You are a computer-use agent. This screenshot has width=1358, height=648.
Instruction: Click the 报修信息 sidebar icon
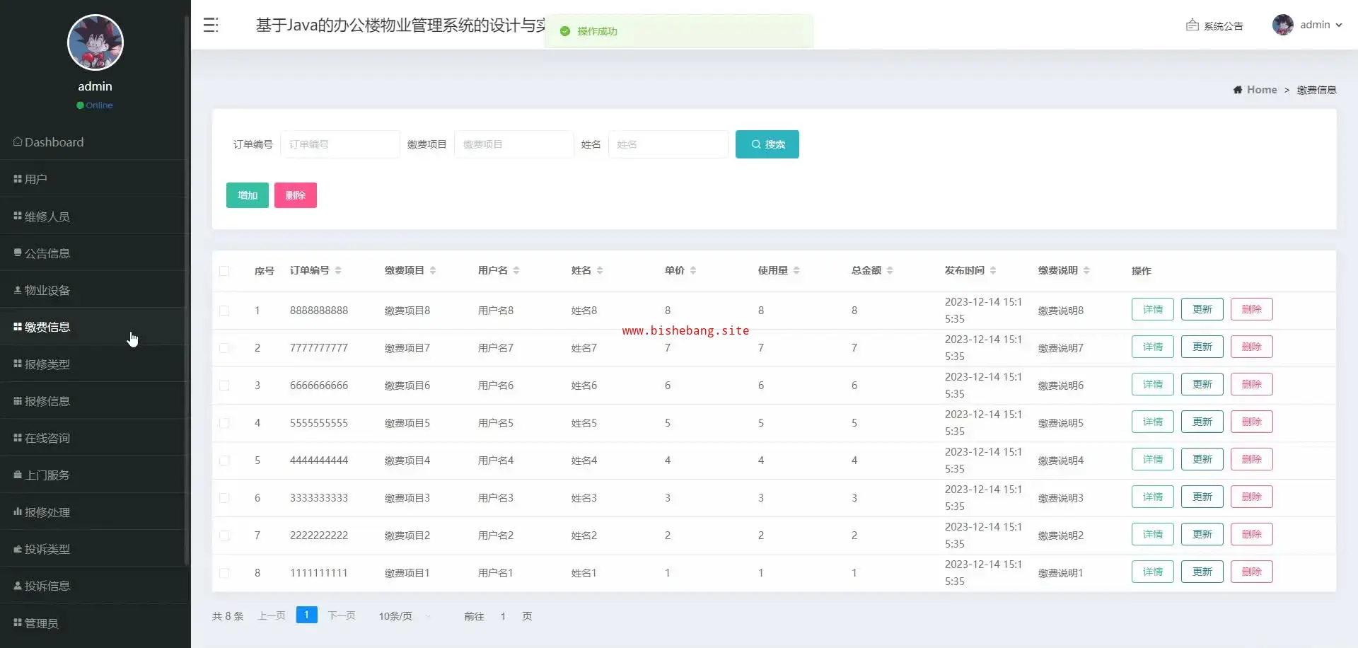[18, 400]
